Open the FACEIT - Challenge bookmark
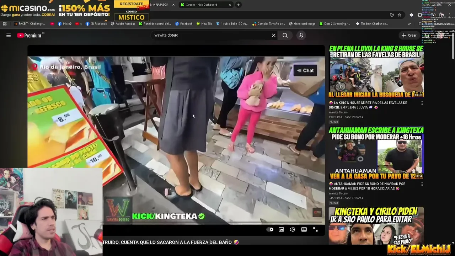The image size is (455, 256). (30, 24)
